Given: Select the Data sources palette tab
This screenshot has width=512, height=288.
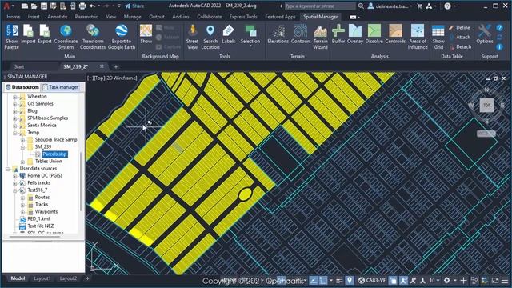Looking at the screenshot, I should tap(22, 87).
